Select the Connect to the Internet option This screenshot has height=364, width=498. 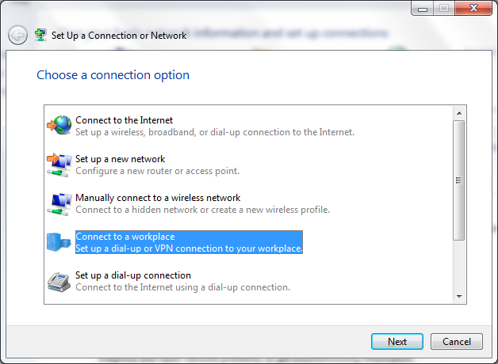[x=215, y=126]
